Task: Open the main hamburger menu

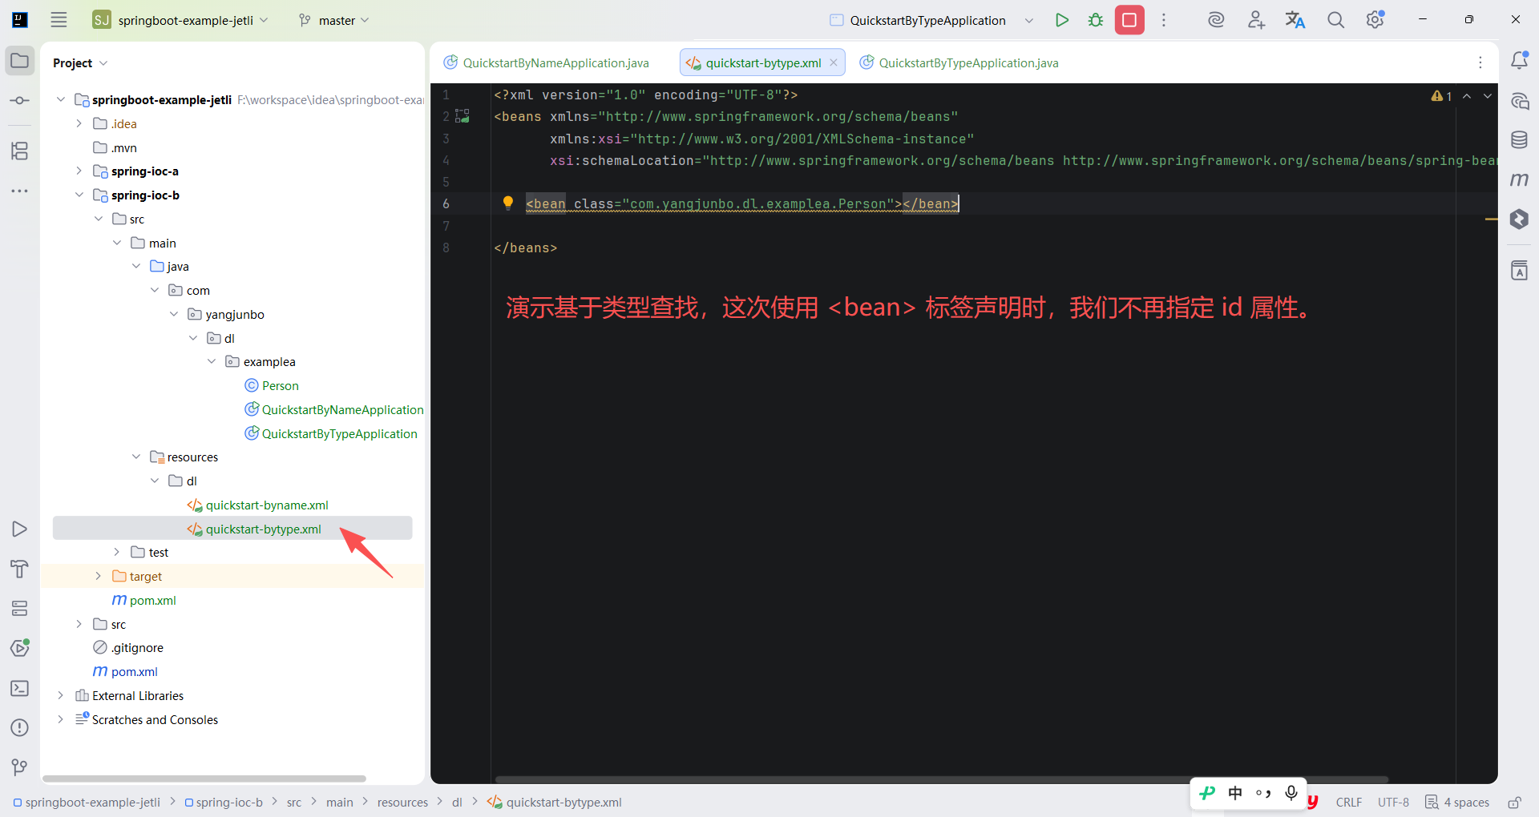Action: point(59,20)
